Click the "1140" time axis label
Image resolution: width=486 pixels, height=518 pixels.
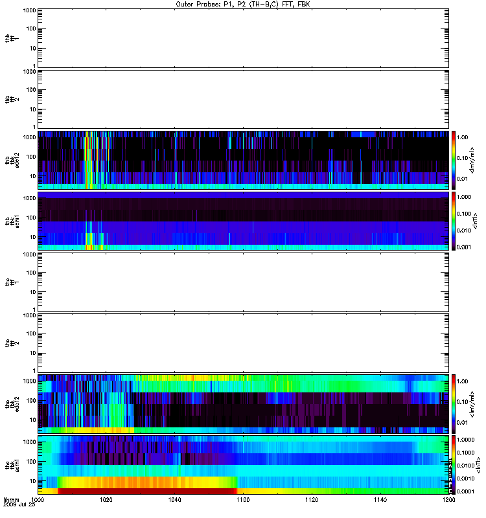tap(380, 500)
